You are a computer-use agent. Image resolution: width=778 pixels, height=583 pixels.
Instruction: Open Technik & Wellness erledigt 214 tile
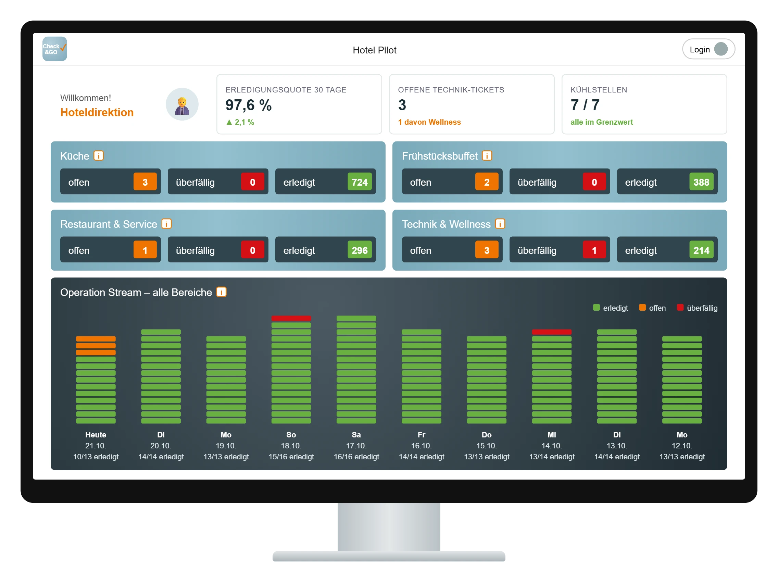point(667,250)
